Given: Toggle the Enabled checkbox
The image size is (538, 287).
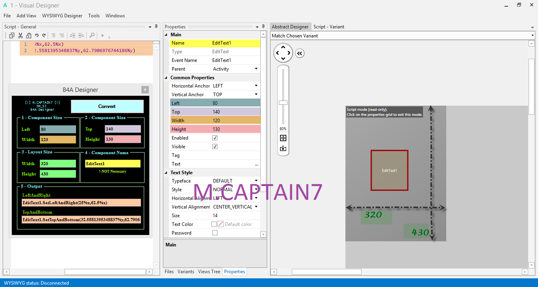Looking at the screenshot, I should pyautogui.click(x=215, y=138).
